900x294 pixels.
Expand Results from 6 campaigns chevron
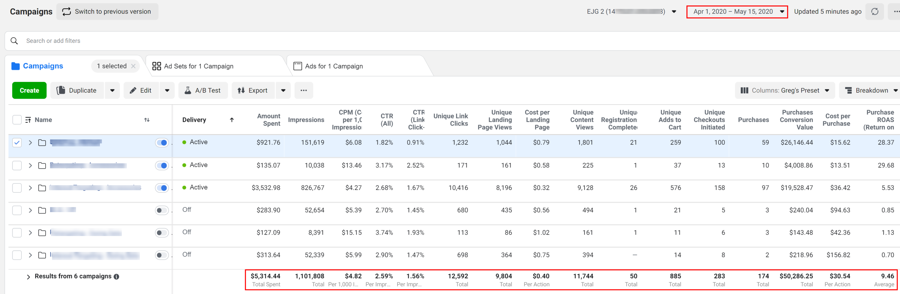tap(28, 277)
